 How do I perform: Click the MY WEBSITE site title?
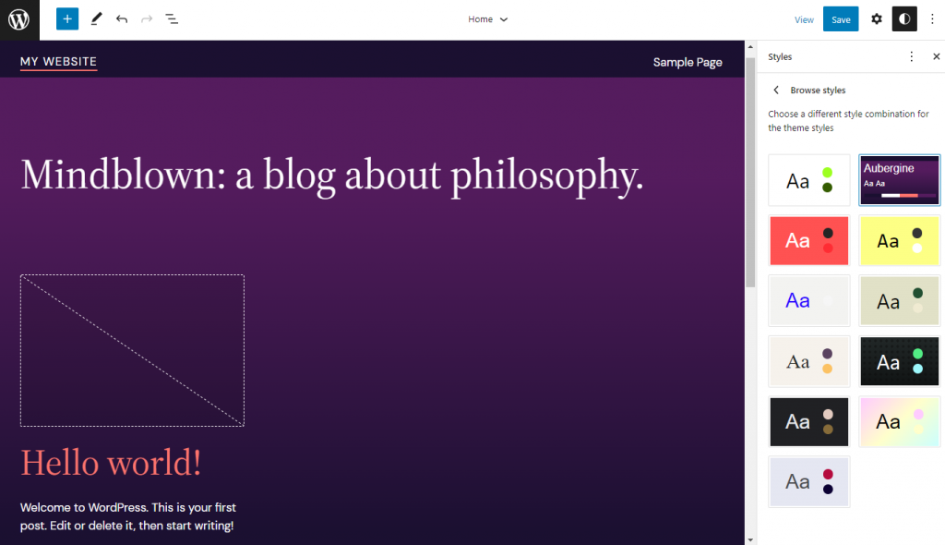coord(58,61)
